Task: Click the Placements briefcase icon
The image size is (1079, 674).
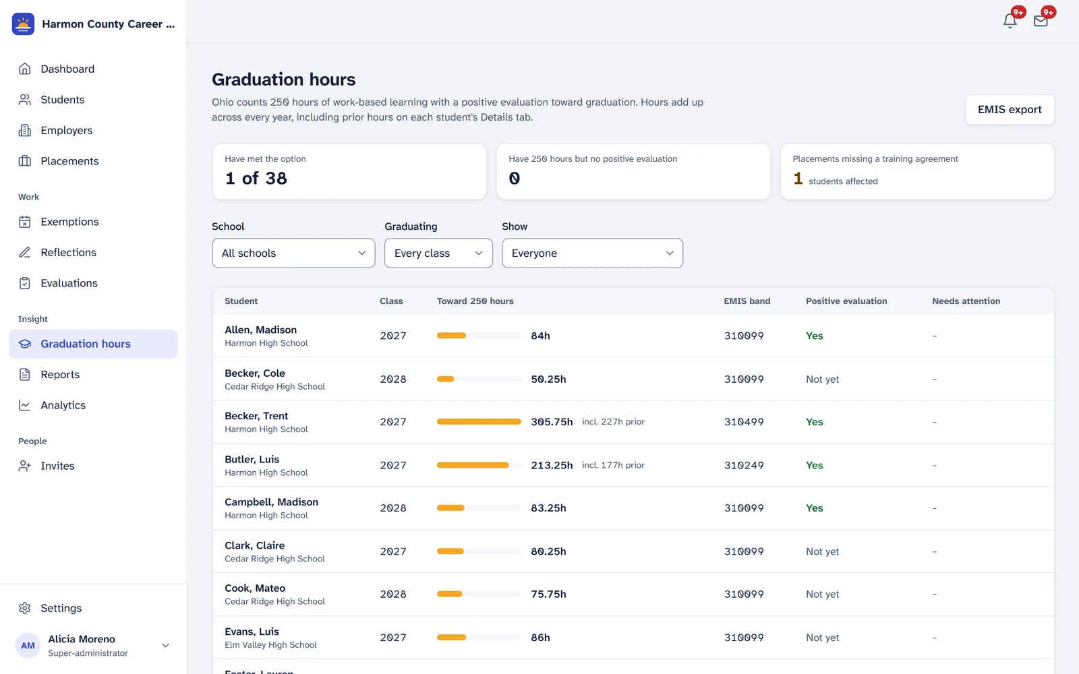Action: 25,161
